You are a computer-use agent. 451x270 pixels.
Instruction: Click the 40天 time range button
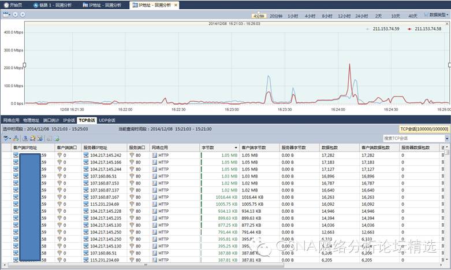pyautogui.click(x=412, y=15)
